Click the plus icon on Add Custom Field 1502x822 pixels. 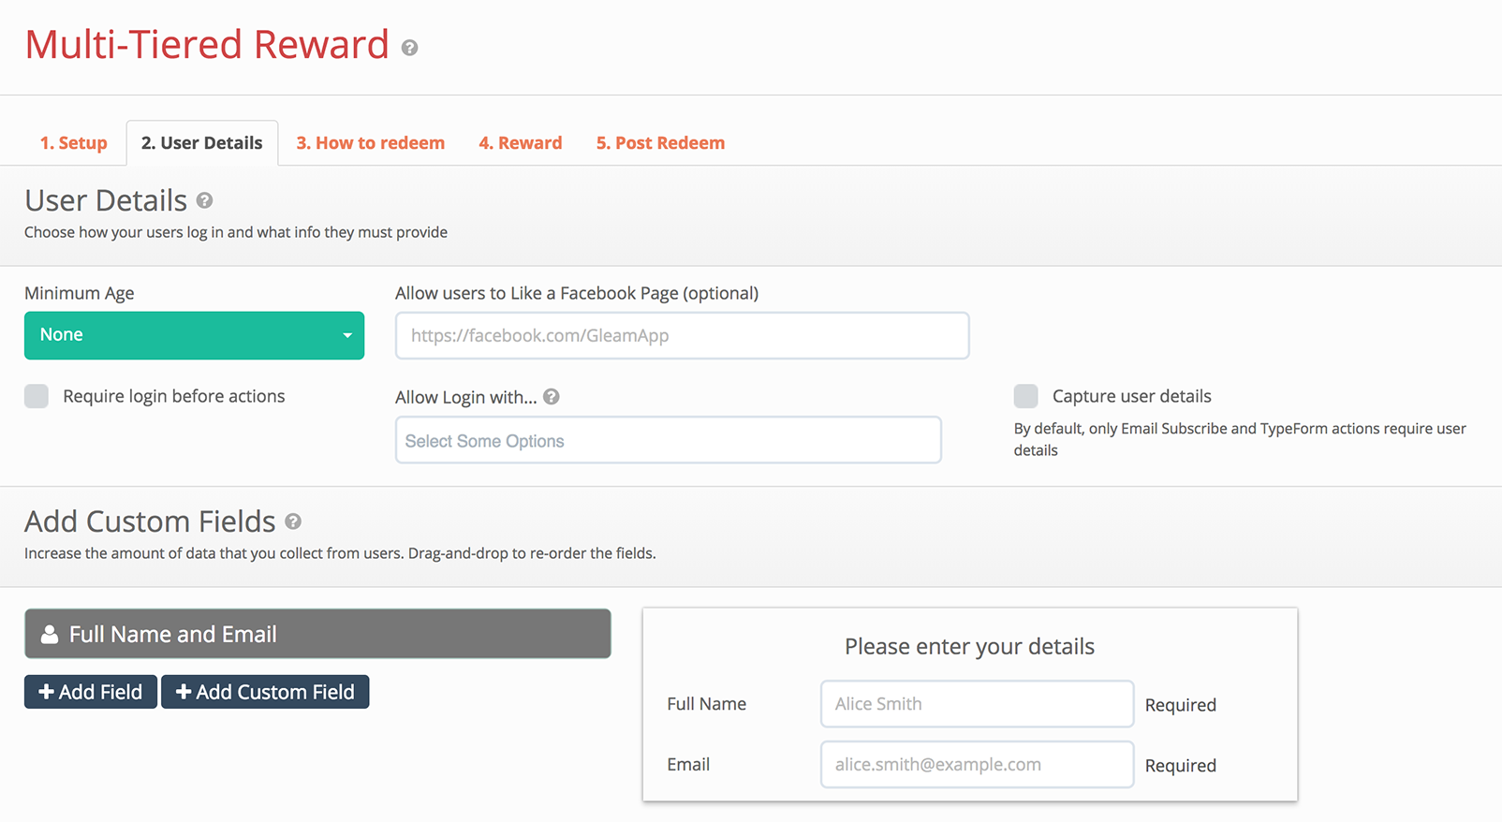(x=184, y=692)
